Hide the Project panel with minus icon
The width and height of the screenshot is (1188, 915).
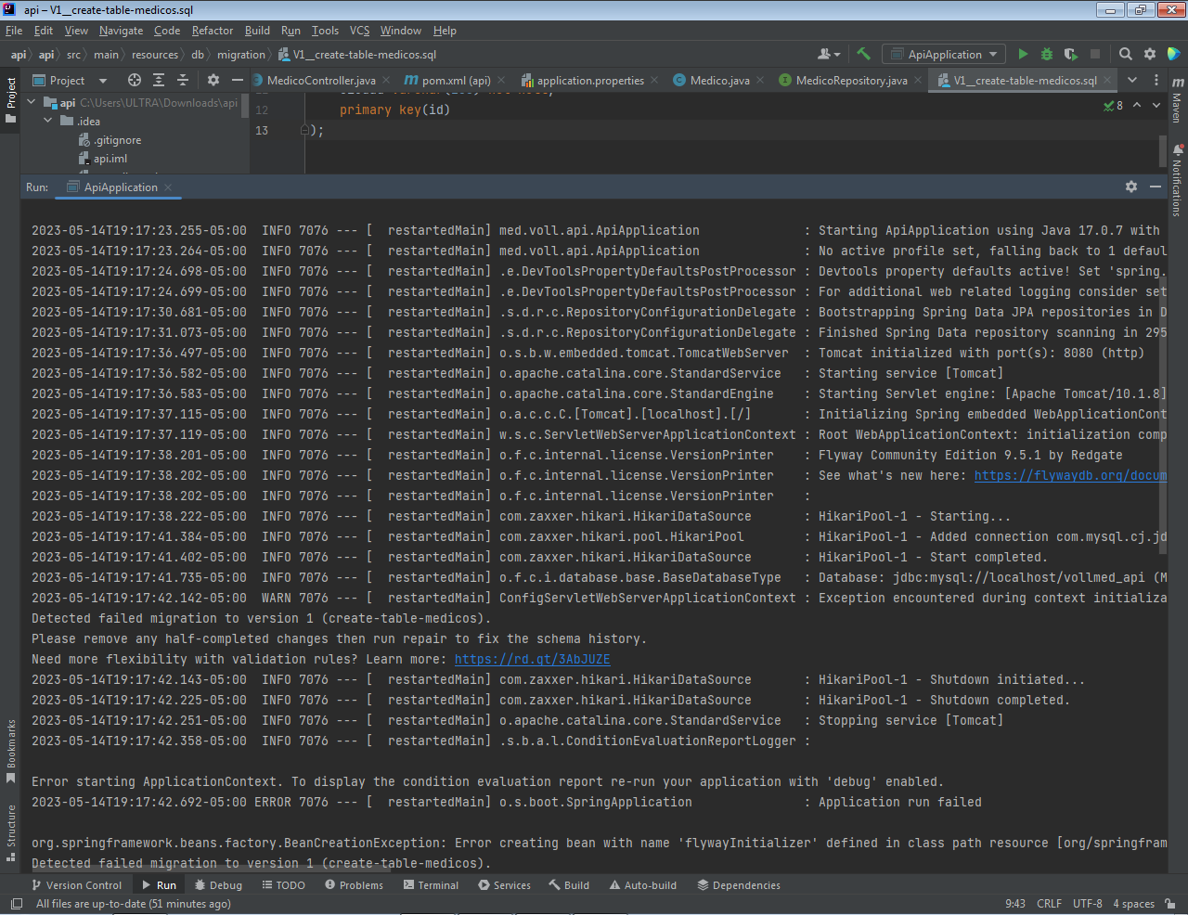pos(237,80)
